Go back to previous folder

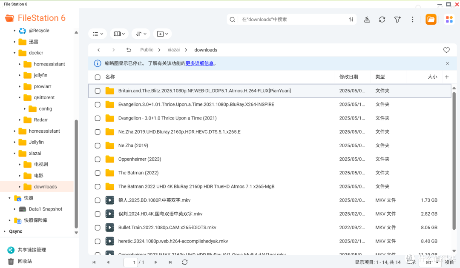click(98, 50)
